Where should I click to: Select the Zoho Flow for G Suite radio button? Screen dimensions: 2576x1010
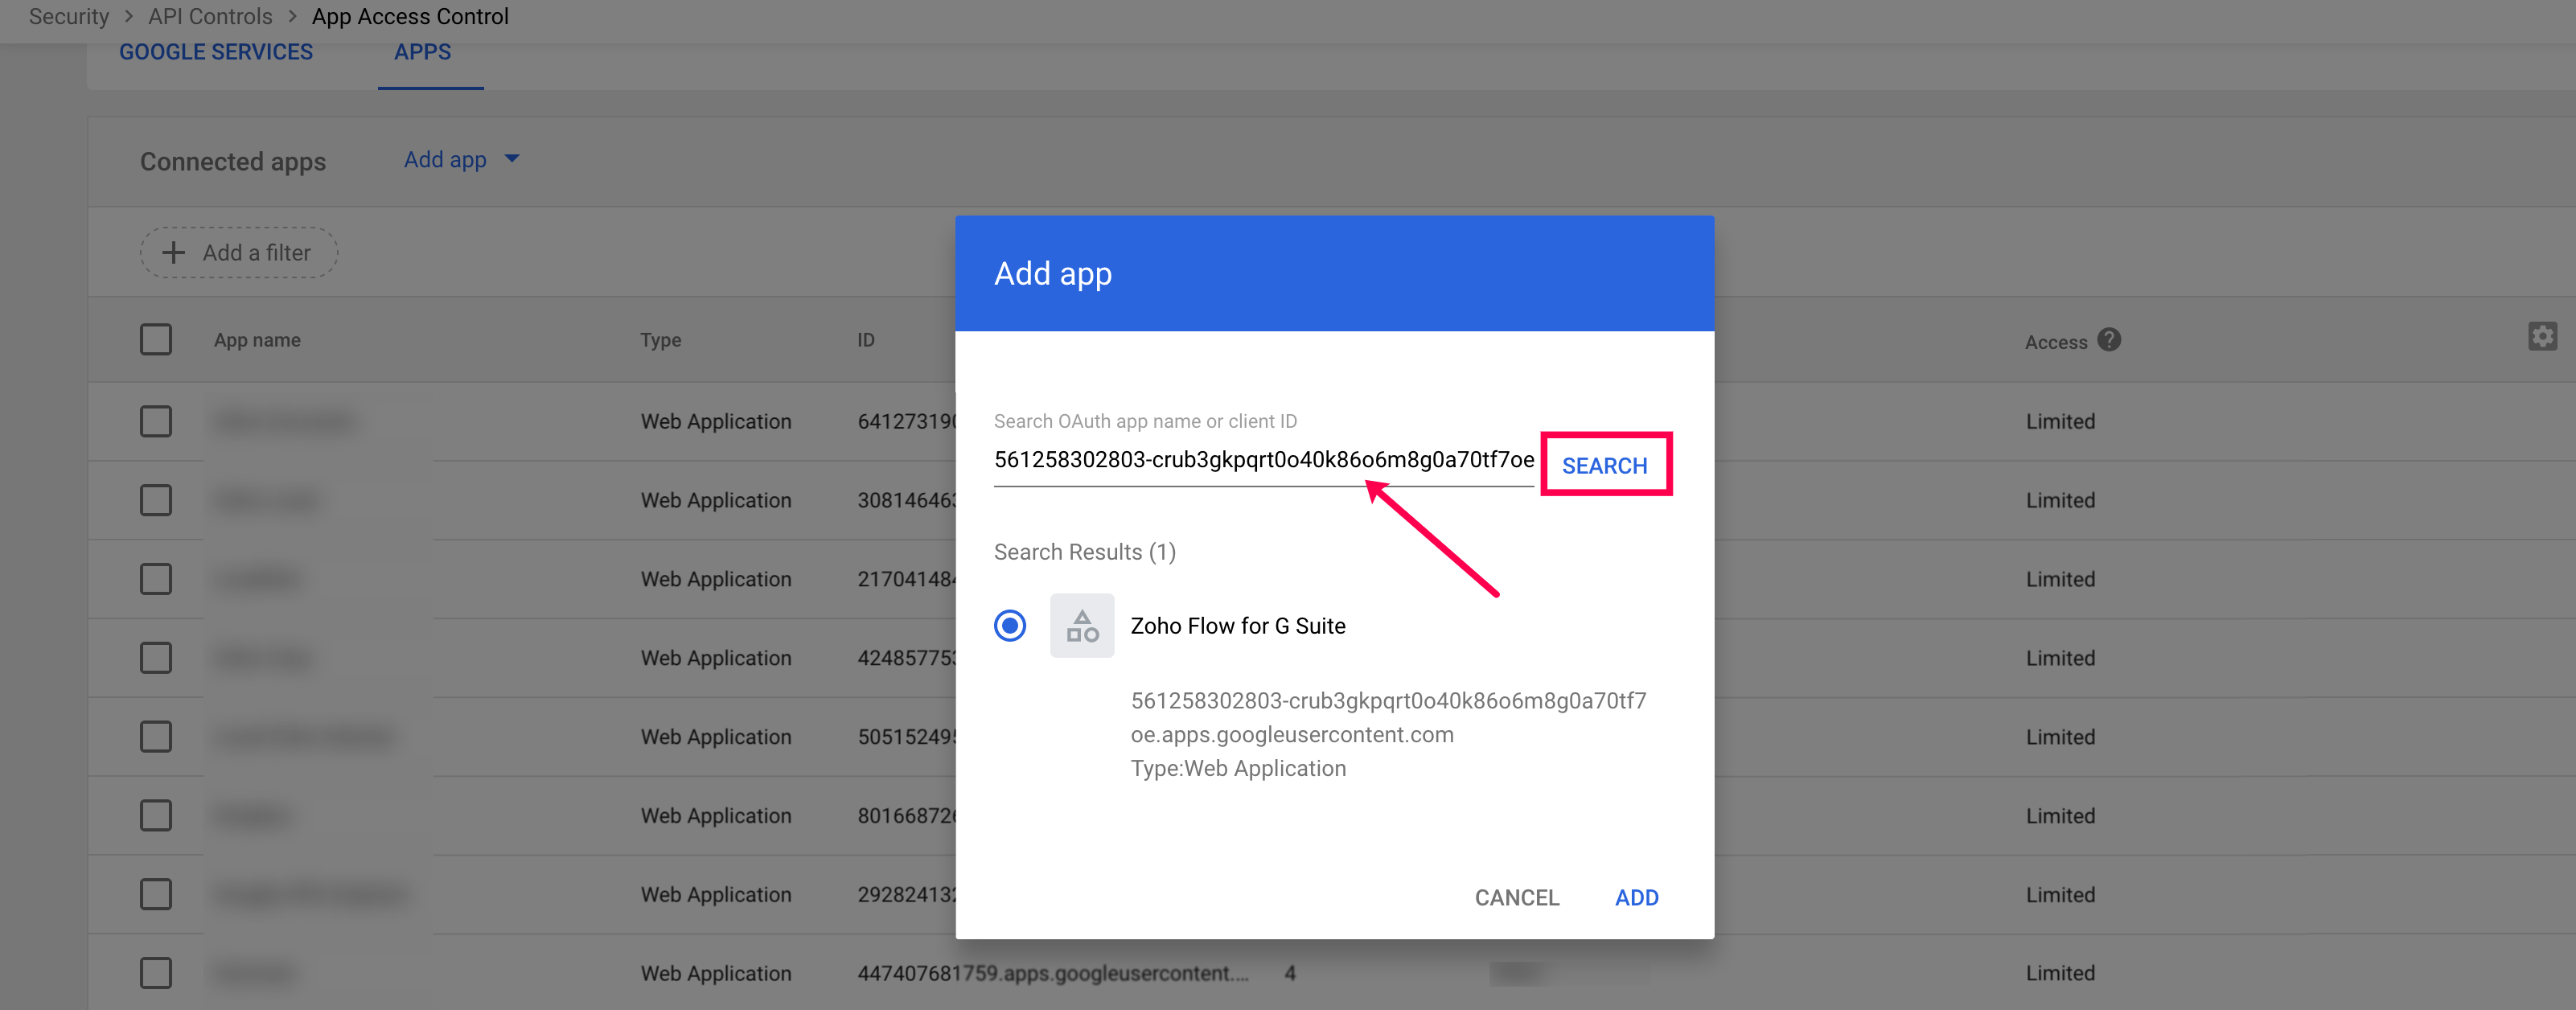coord(1010,626)
